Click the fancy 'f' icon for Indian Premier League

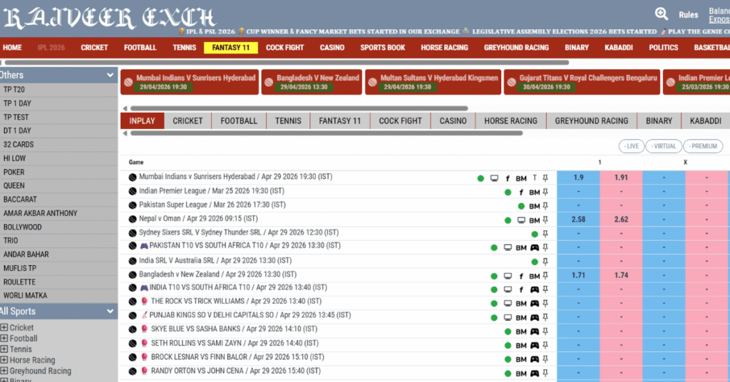(521, 192)
